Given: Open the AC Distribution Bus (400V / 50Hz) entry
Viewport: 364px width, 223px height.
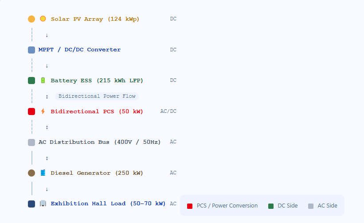Looking at the screenshot, I should (x=100, y=142).
